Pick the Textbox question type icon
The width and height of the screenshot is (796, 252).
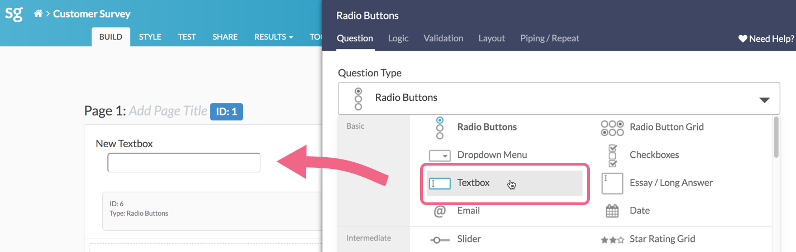coord(440,183)
